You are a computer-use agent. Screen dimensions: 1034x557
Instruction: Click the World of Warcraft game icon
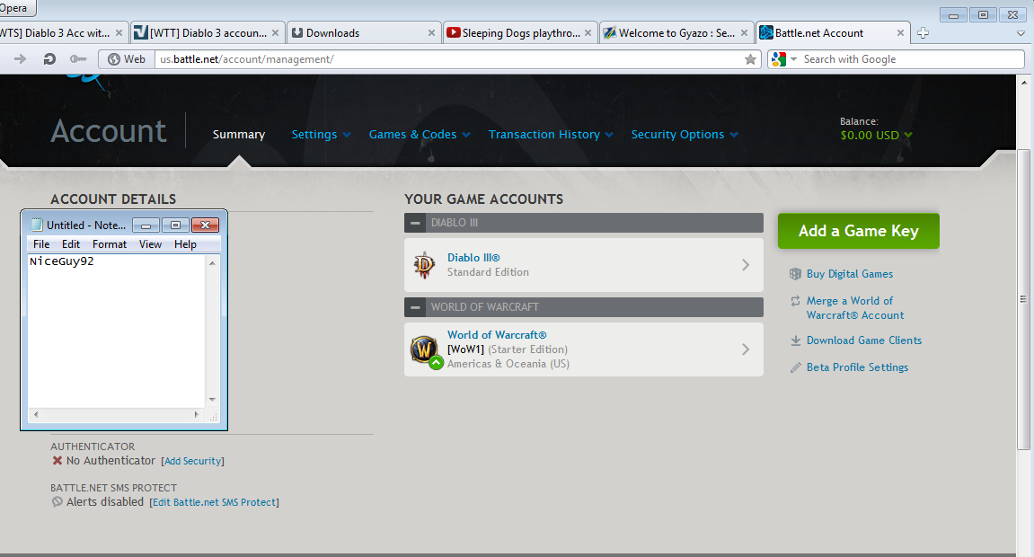425,349
